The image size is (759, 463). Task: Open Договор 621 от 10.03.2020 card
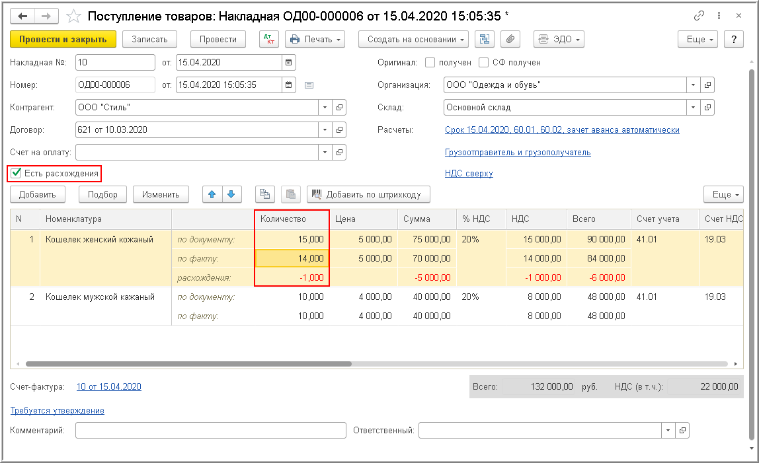(339, 129)
